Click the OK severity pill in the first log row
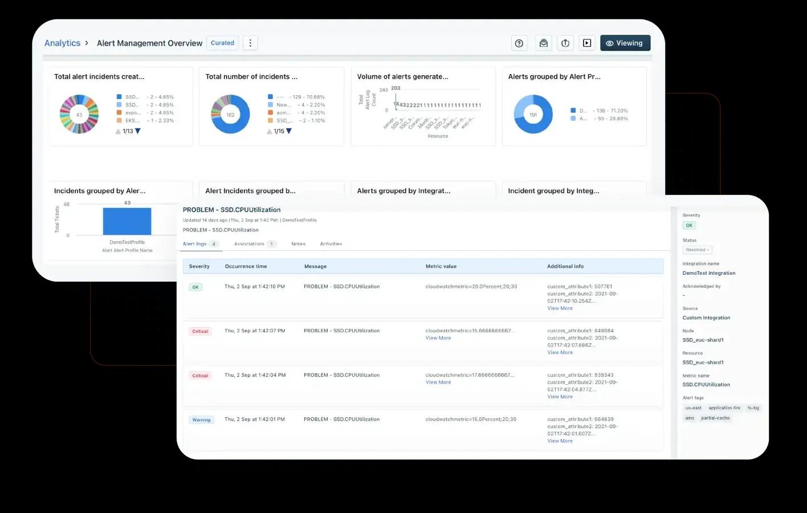807x513 pixels. (195, 287)
